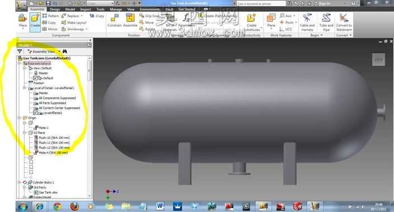
Task: Open the Get Started tab
Action: (187, 9)
